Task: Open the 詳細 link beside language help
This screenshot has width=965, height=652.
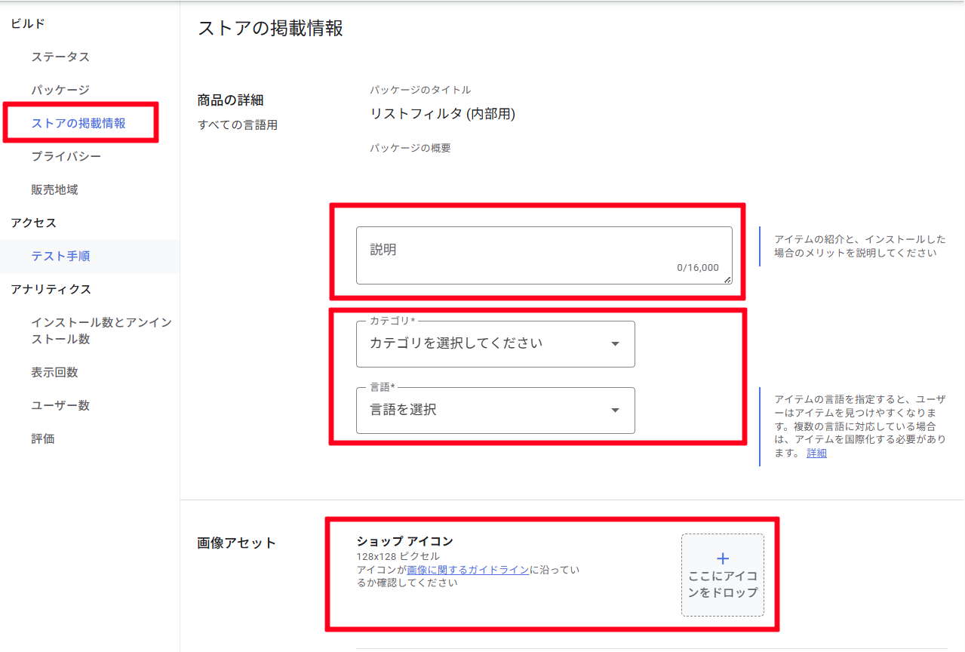Action: pos(816,454)
